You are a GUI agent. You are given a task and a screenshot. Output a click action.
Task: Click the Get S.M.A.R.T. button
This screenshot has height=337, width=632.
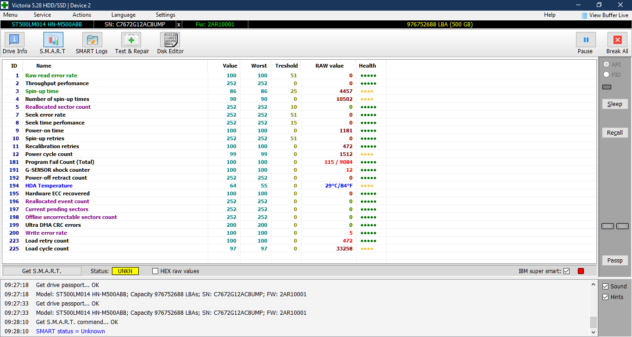(x=42, y=271)
